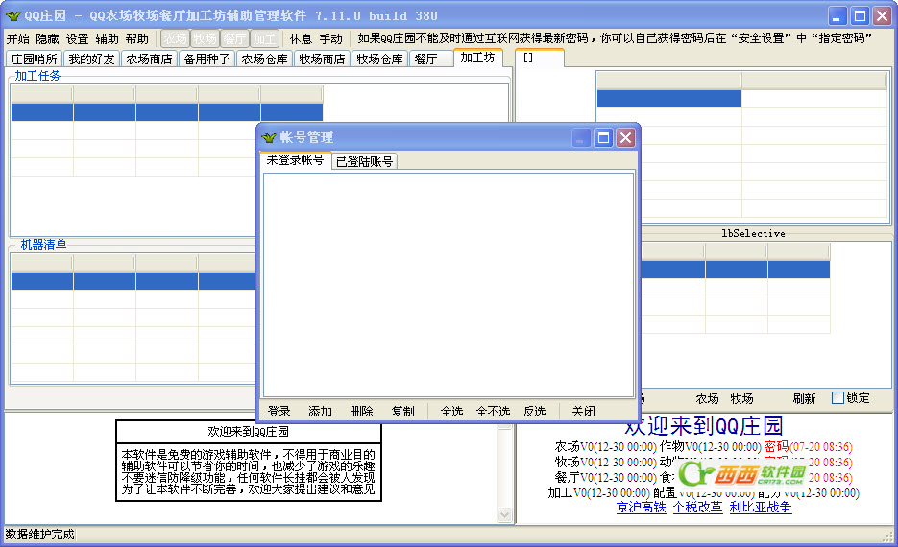The height and width of the screenshot is (547, 898).
Task: Switch to the 农场商店 tab
Action: [x=150, y=59]
